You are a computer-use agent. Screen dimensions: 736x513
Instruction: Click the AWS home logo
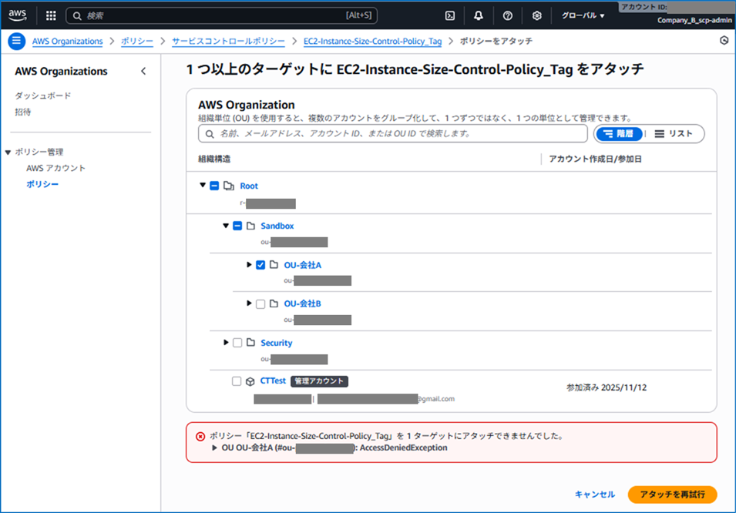[x=17, y=15]
